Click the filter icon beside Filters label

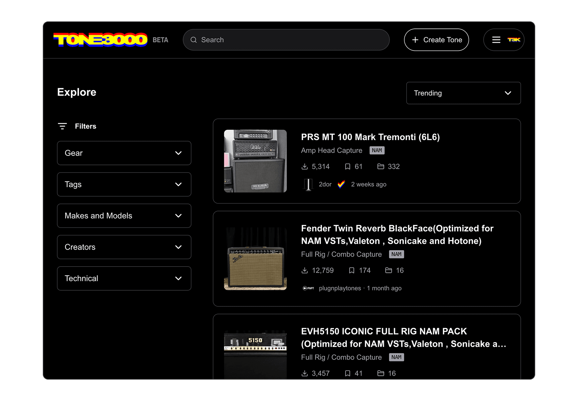[63, 126]
